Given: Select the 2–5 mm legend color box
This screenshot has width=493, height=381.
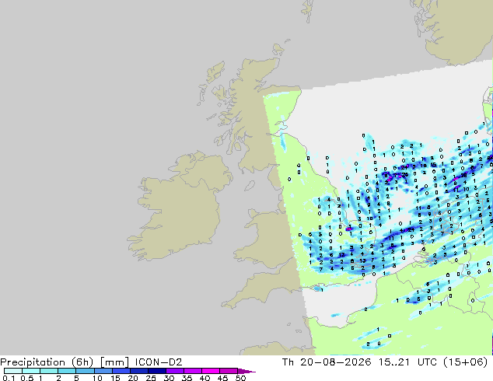Looking at the screenshot, I should pos(67,371).
